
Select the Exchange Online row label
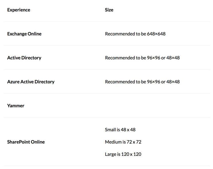[x=24, y=34]
